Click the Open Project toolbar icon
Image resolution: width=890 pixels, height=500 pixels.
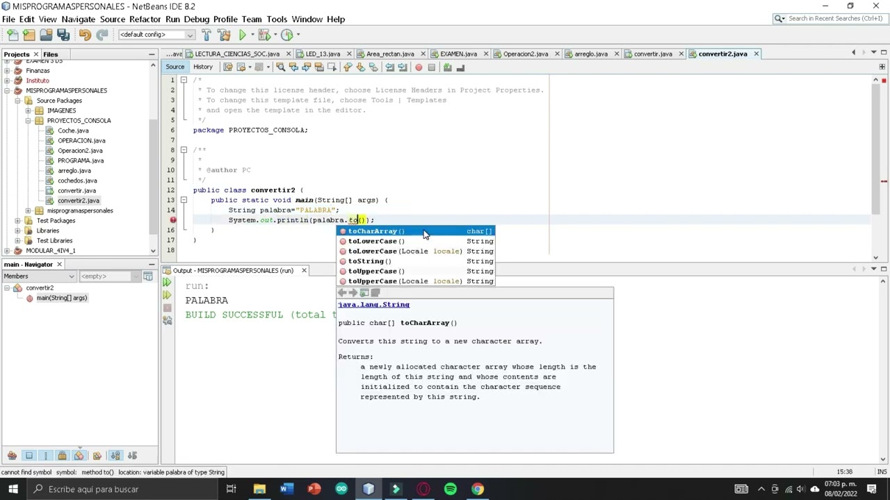[x=46, y=35]
